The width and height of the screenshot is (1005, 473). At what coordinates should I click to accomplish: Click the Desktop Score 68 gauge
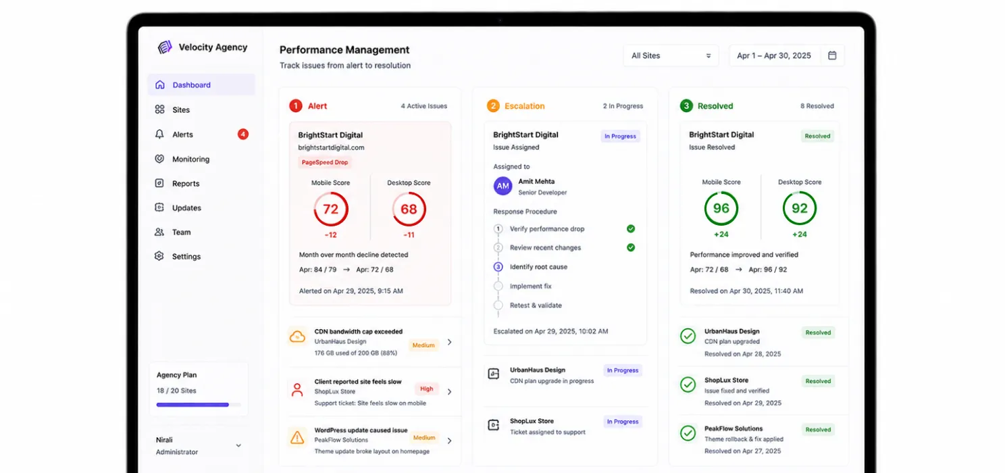(409, 209)
